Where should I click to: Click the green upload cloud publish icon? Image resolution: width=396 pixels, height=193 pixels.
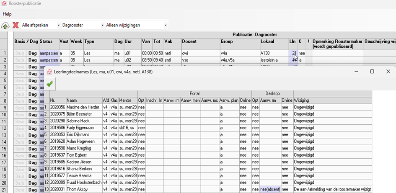(5, 26)
